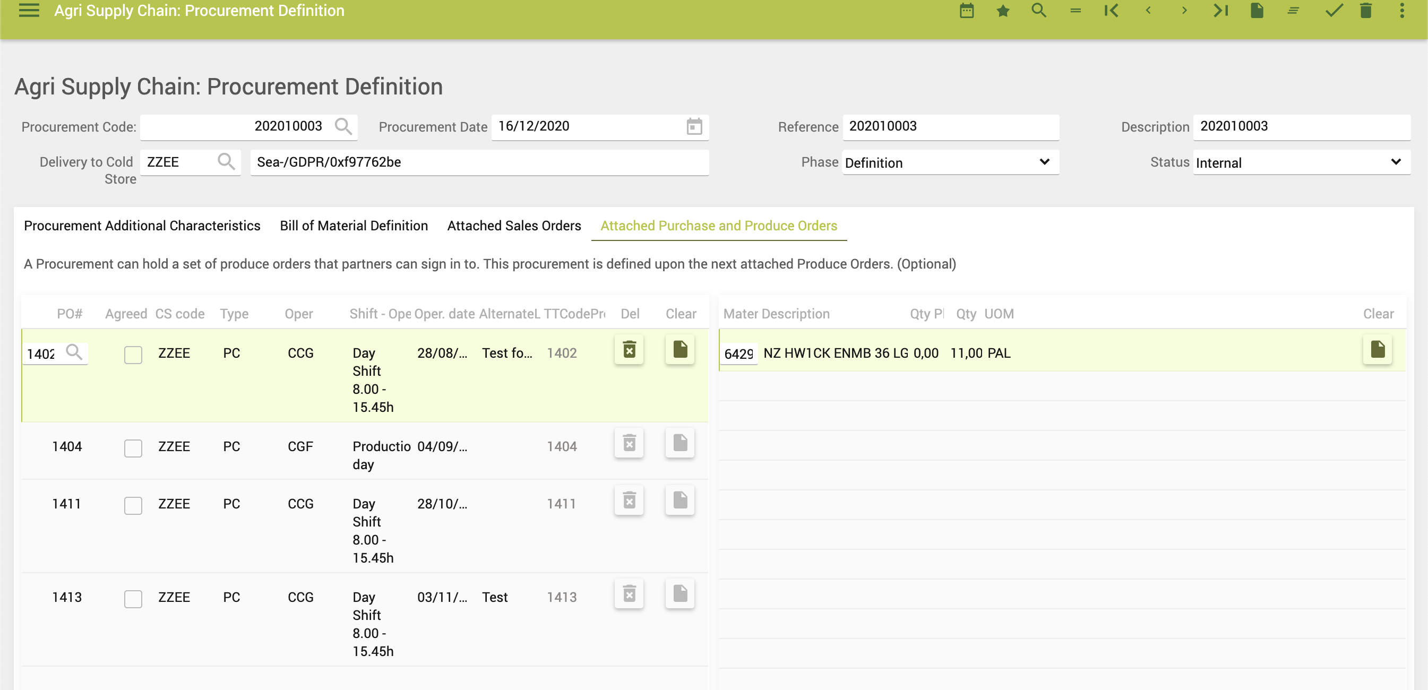
Task: Toggle the Agreed checkbox for PO 1411
Action: coord(133,505)
